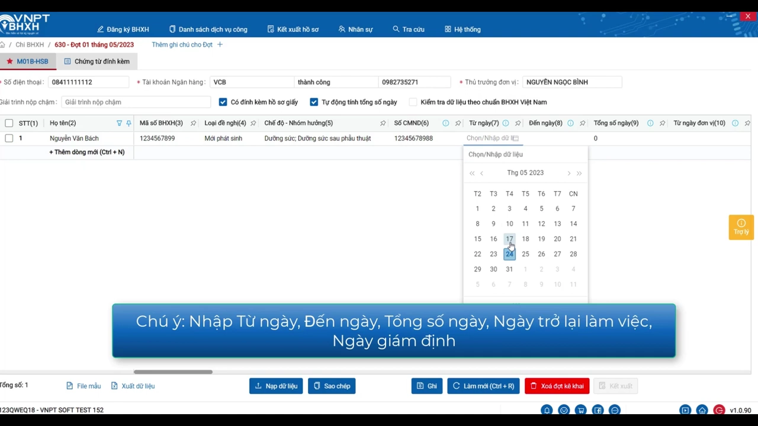Click the notification bell icon in status bar
This screenshot has width=758, height=426.
pos(547,410)
